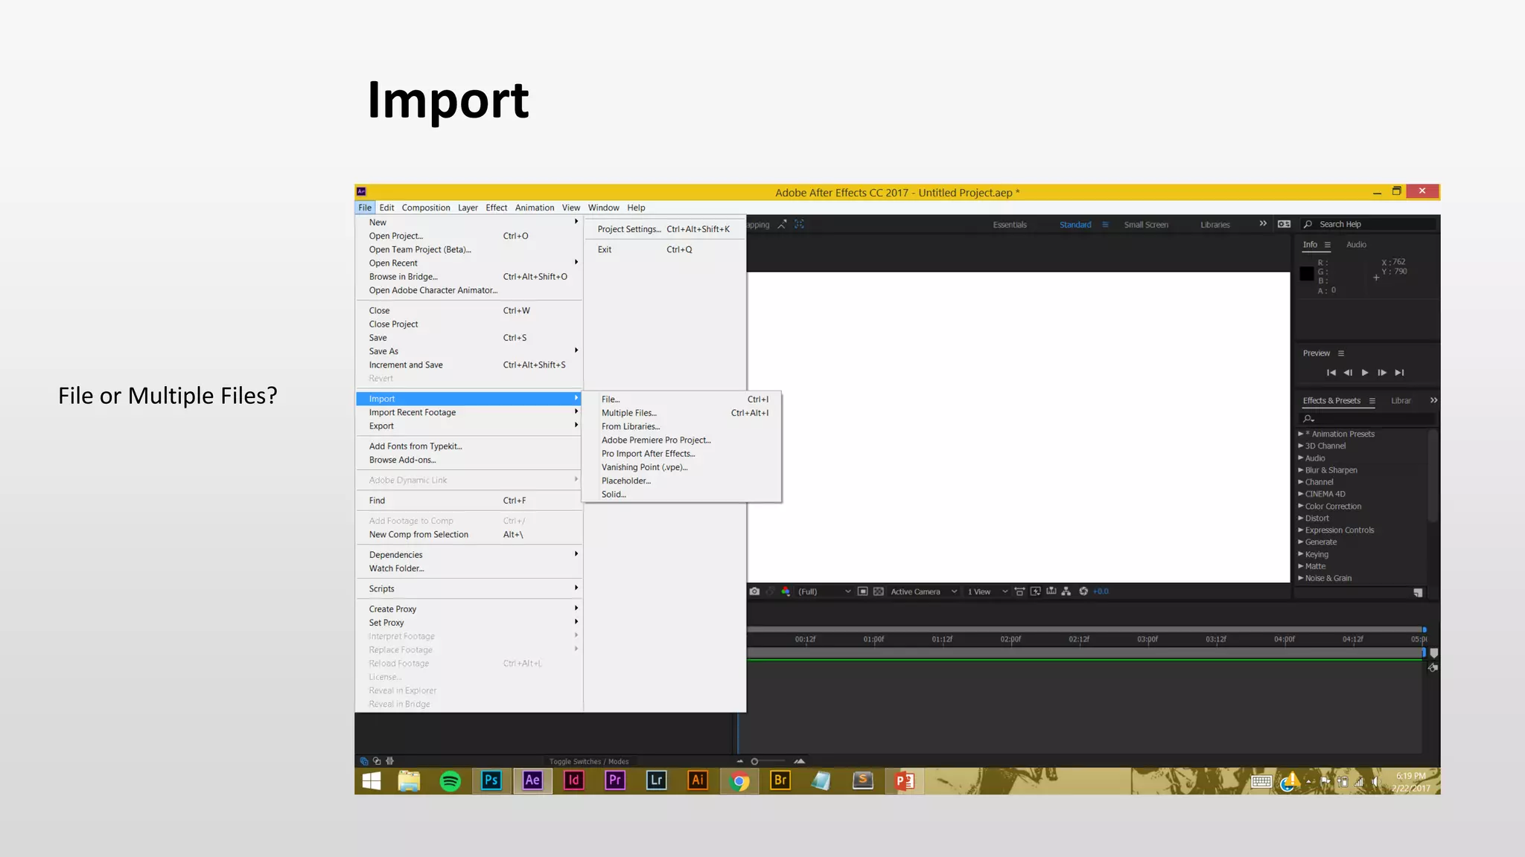Select the Essentials workspace
1525x857 pixels.
point(1010,225)
